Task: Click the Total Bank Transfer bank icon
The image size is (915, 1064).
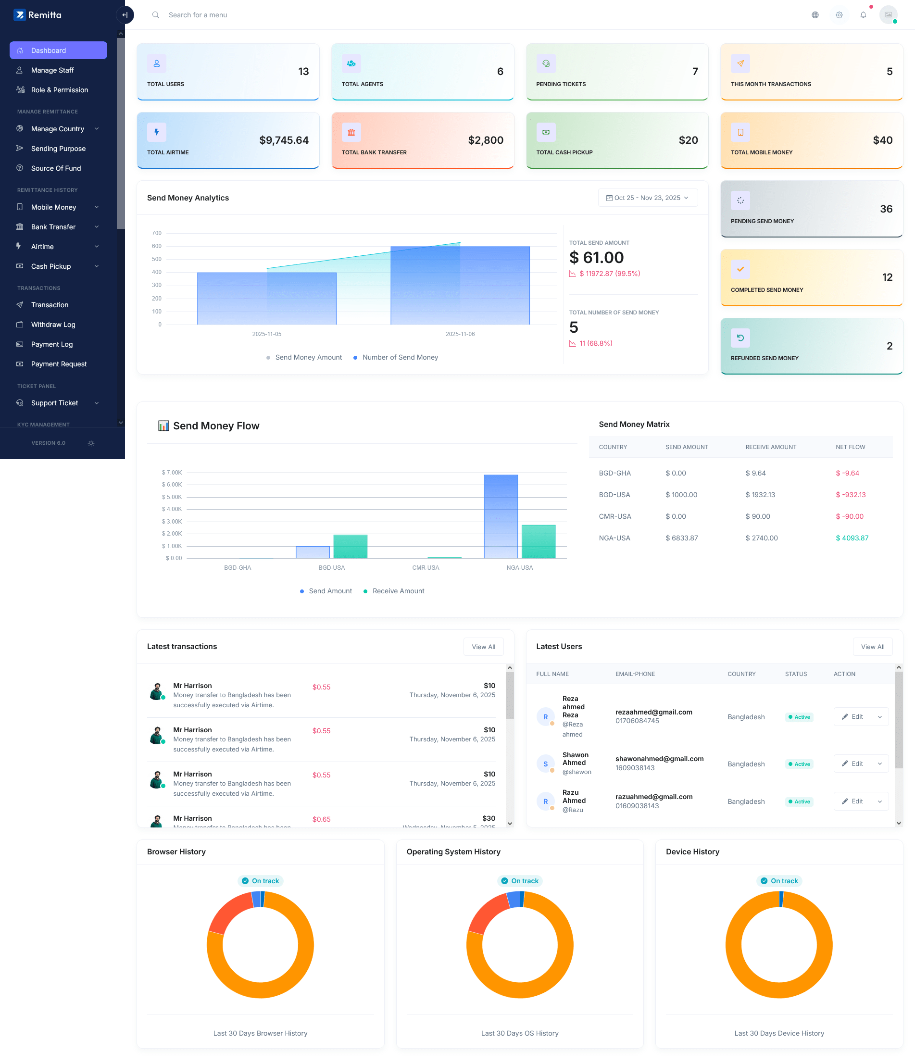Action: pos(351,132)
